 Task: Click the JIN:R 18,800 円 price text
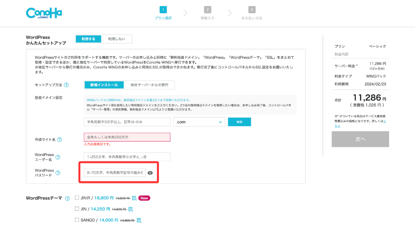click(x=104, y=198)
